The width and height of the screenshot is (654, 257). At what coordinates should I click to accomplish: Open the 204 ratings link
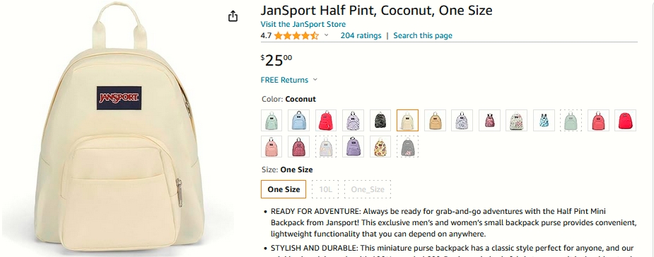coord(361,35)
